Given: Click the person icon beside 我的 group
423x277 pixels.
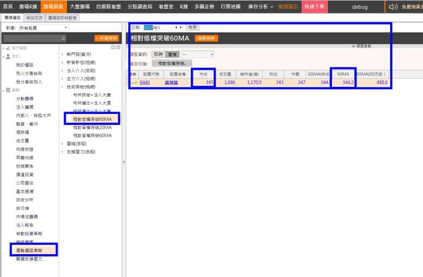Looking at the screenshot, I should click(8, 56).
